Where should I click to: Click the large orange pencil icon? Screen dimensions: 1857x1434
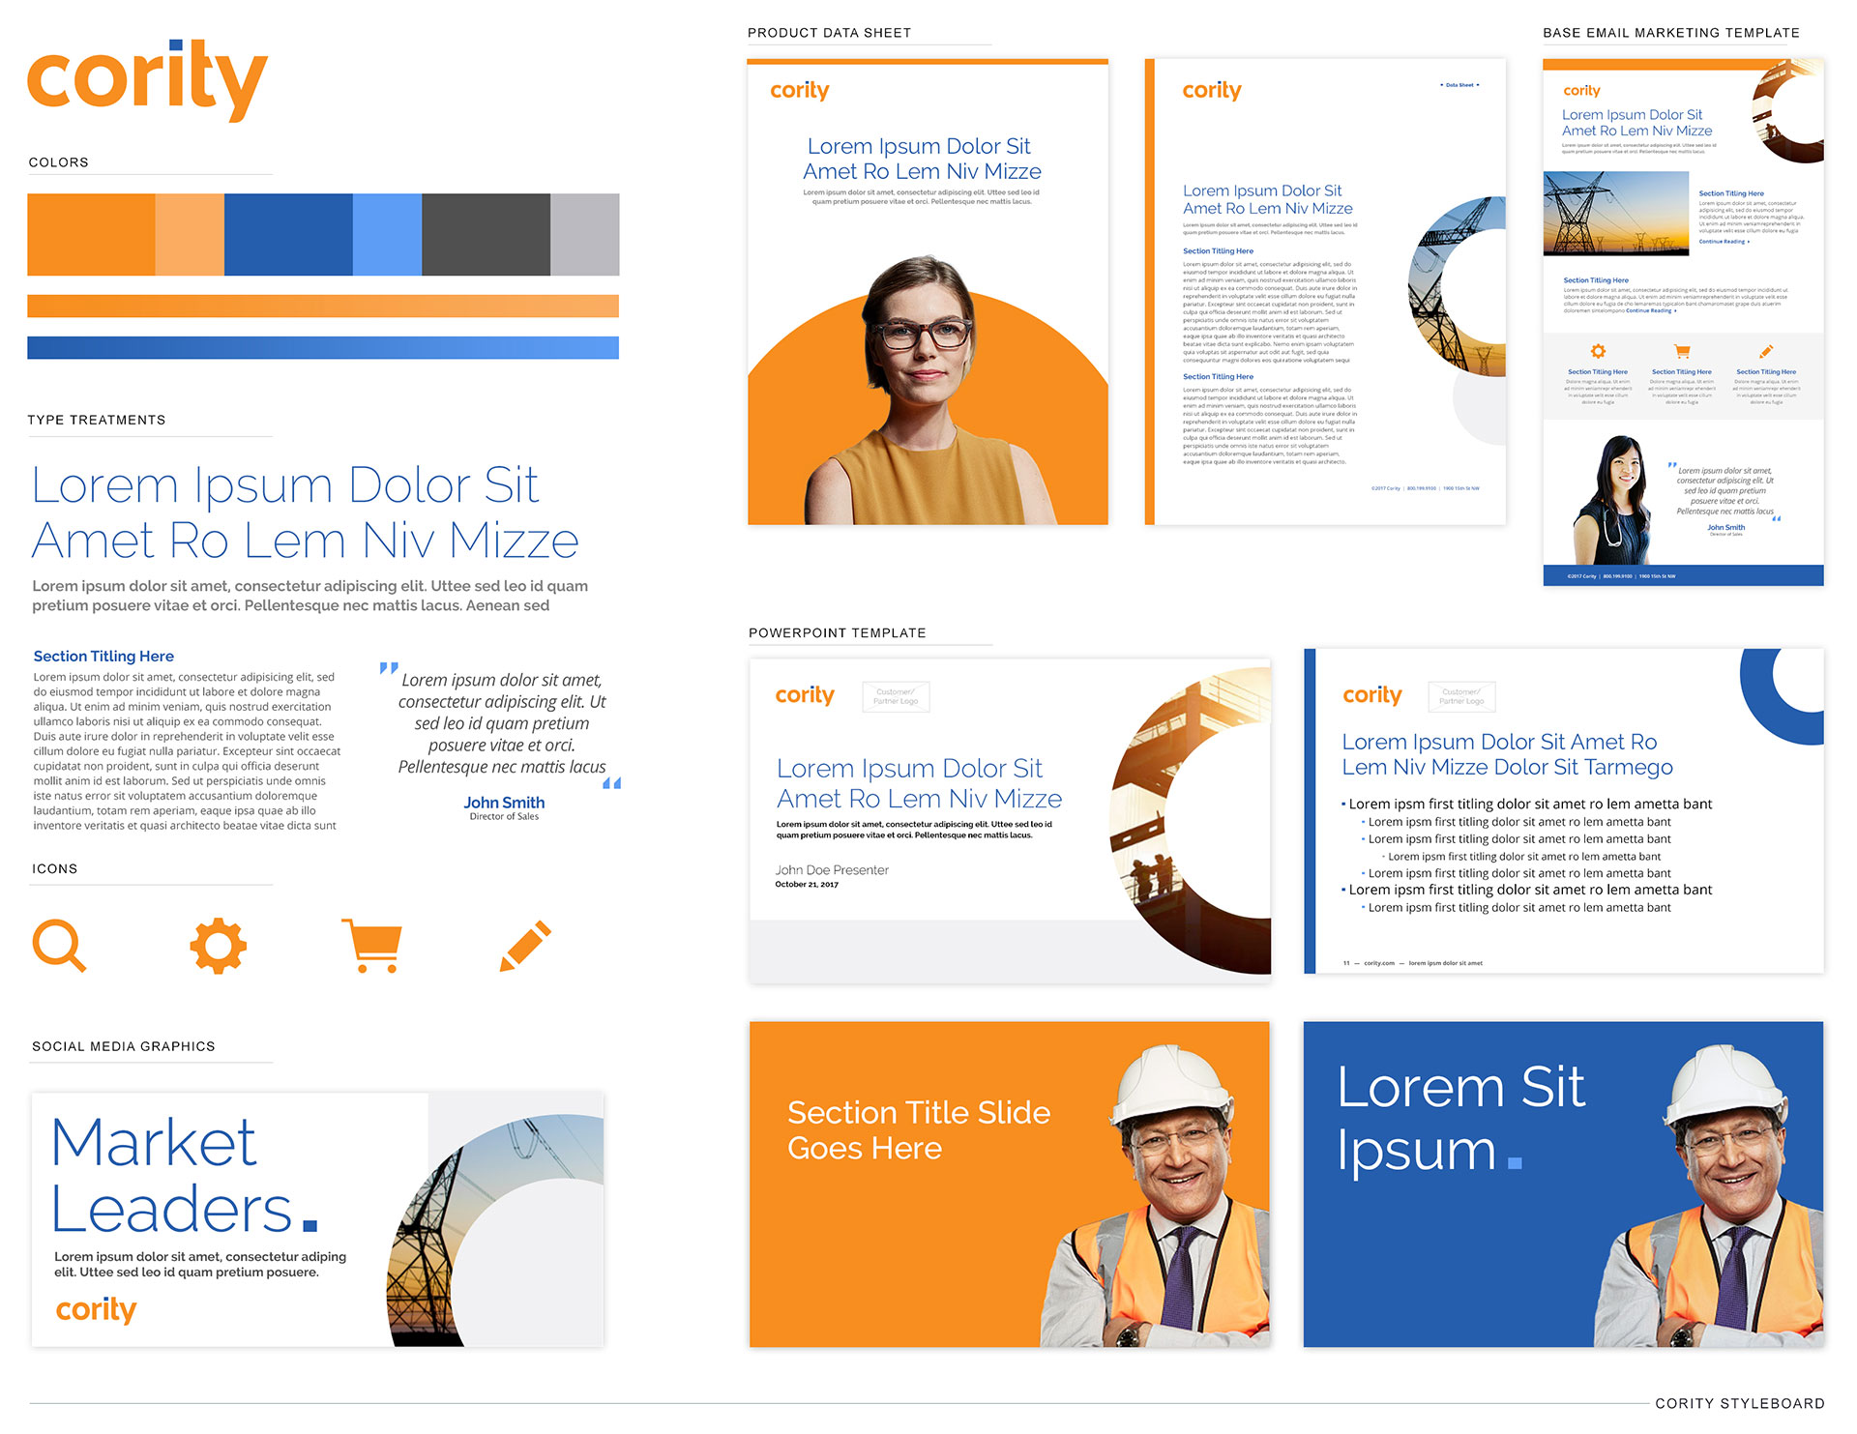point(525,946)
